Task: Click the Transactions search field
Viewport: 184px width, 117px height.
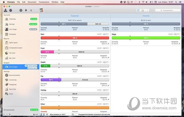Action: (168, 10)
